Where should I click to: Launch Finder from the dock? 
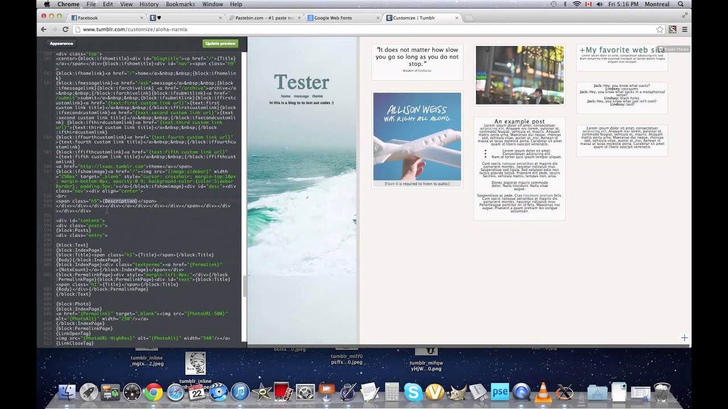tap(67, 392)
